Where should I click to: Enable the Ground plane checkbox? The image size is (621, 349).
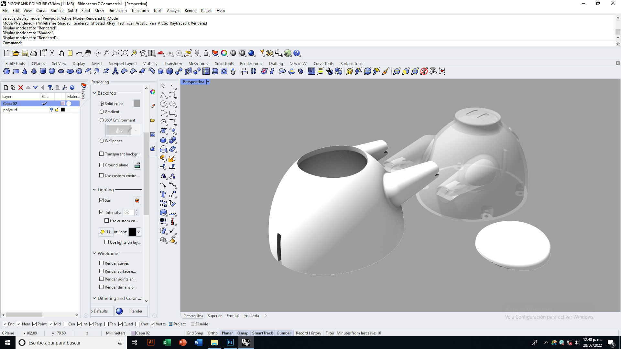click(x=102, y=165)
